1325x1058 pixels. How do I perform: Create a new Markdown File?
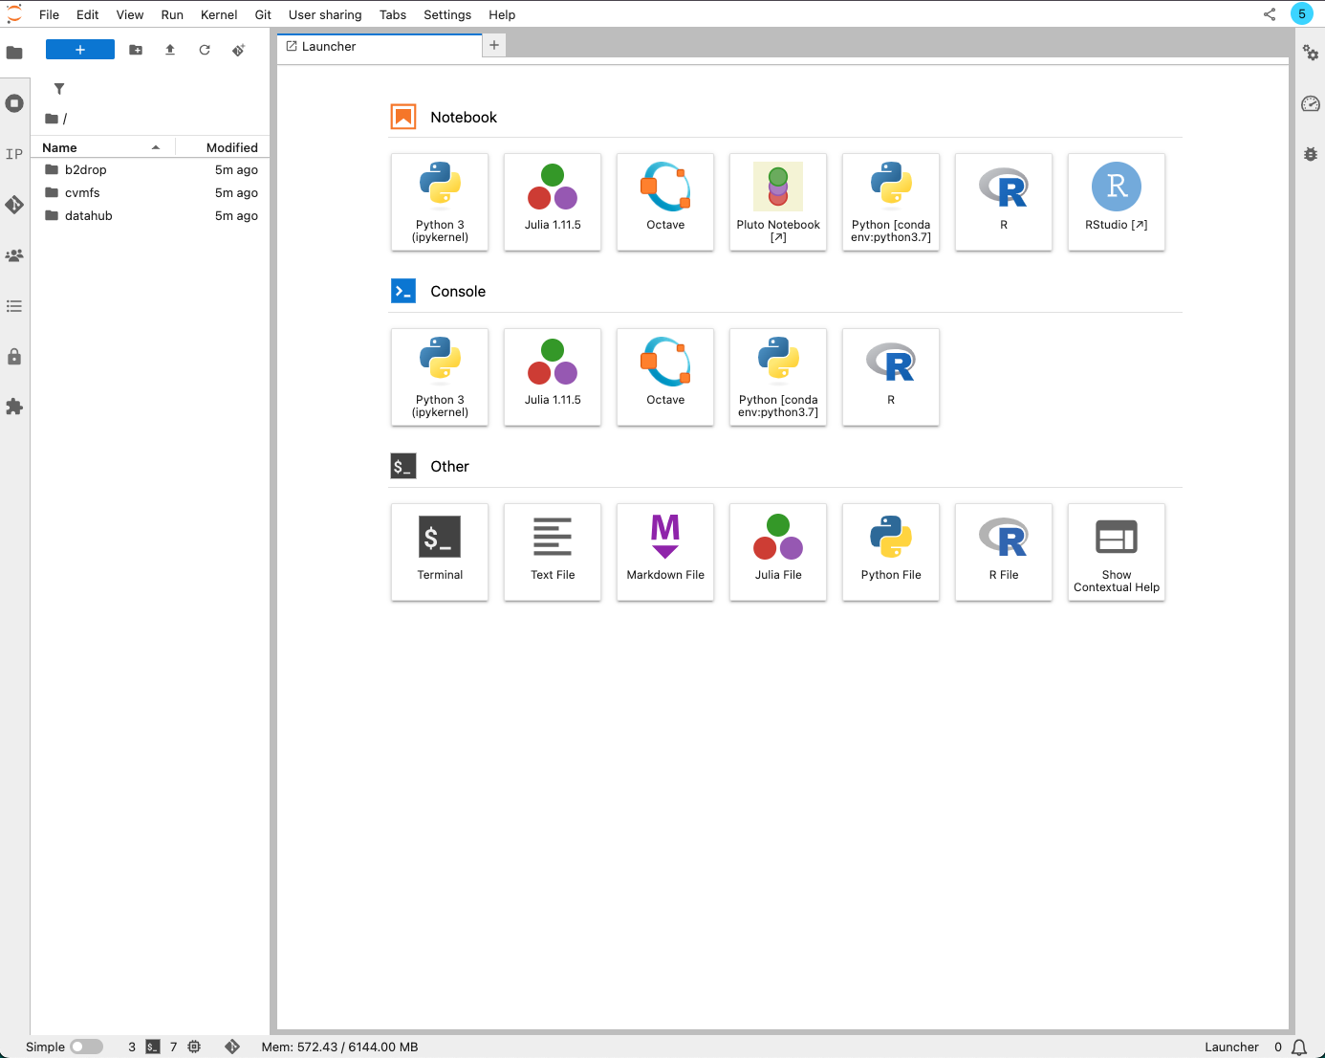click(665, 552)
